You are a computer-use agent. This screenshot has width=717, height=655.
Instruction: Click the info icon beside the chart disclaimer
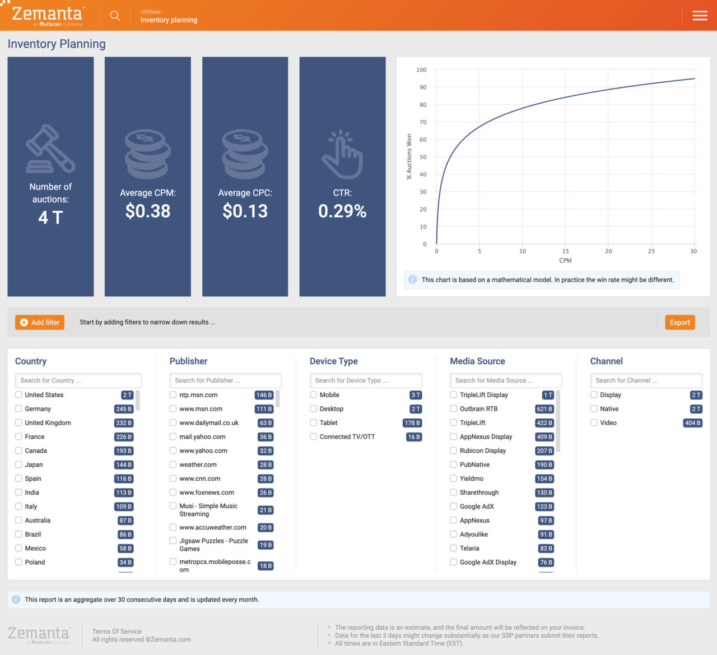413,280
